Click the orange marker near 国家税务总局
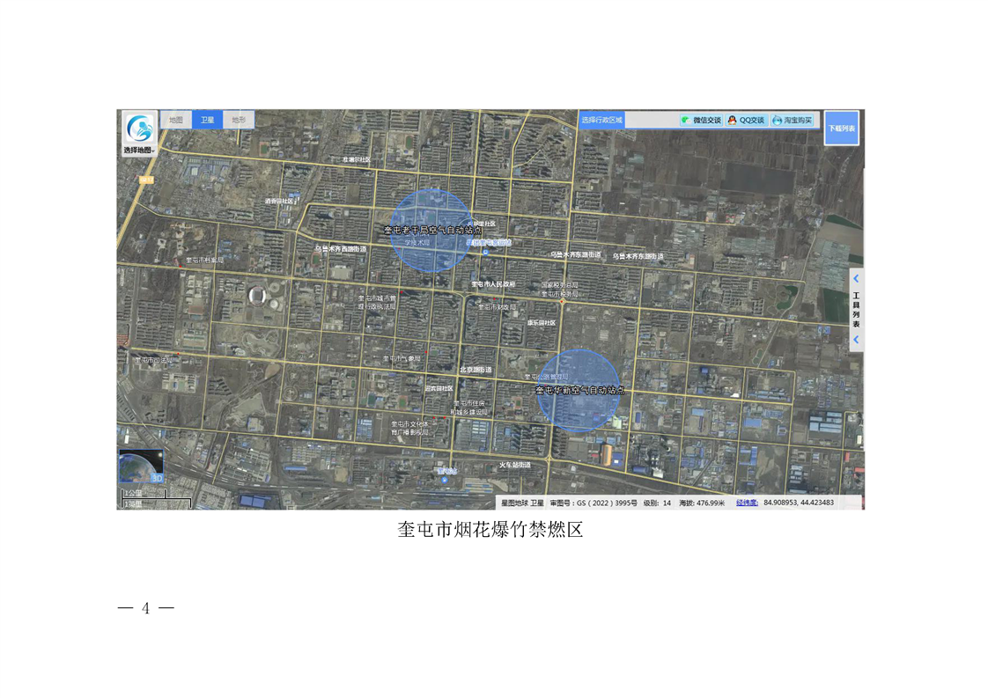Screen dimensions: 988x698 pos(562,302)
